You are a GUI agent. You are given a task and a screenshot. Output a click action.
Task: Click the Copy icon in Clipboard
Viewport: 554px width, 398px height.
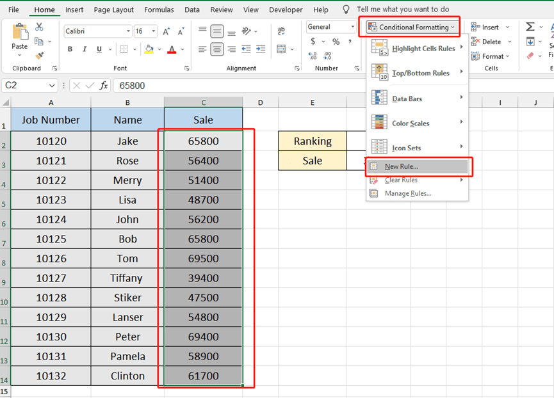(x=39, y=42)
